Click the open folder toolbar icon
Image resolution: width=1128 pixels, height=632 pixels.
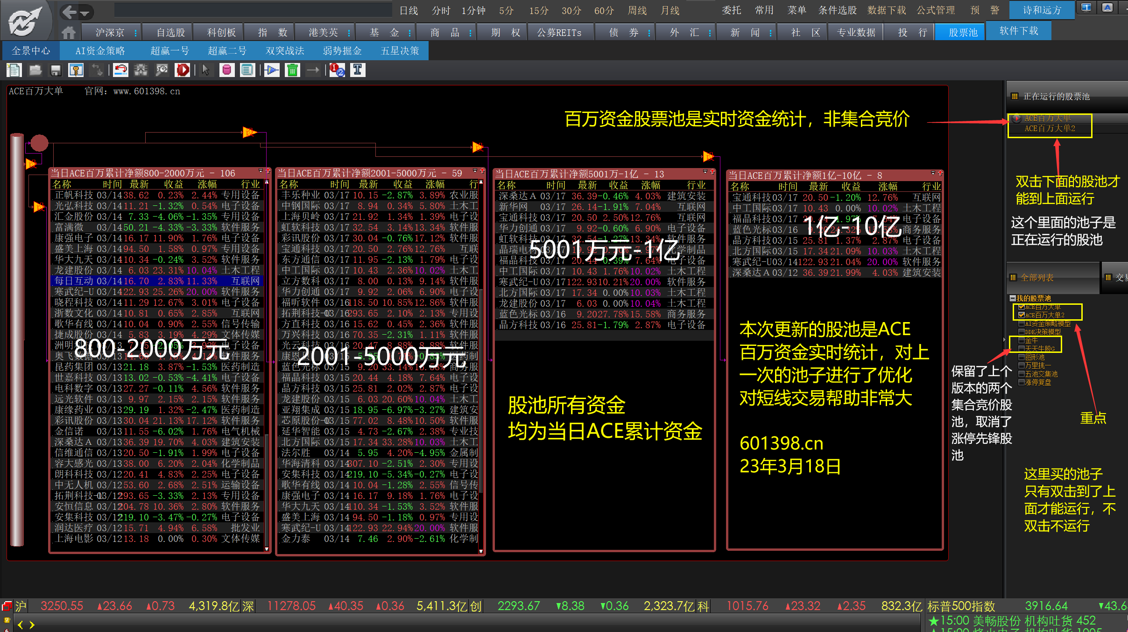(35, 70)
